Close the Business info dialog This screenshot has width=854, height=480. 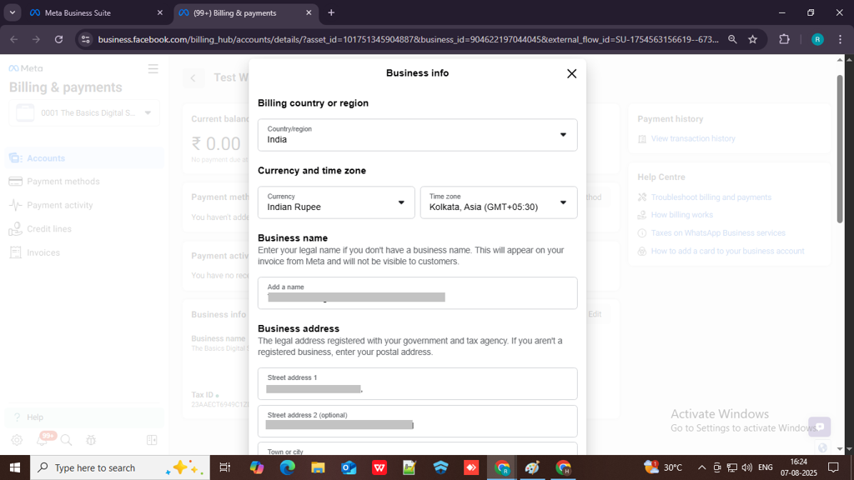(571, 73)
